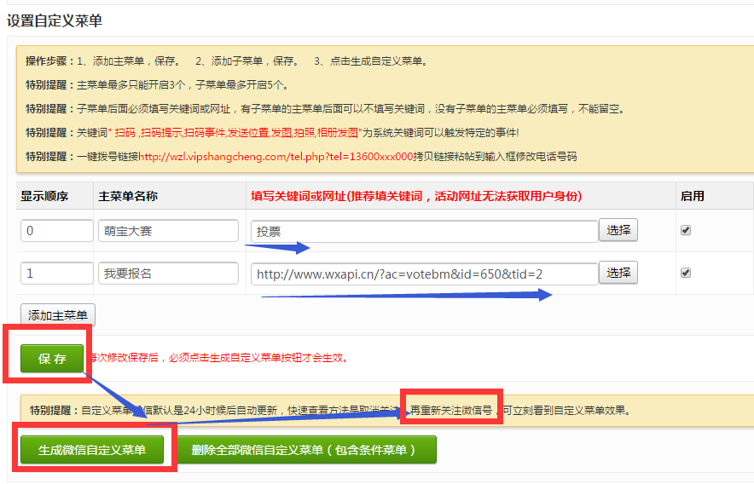Viewport: 754px width, 484px height.
Task: Click the 我要报名 menu name field
Action: coord(168,274)
